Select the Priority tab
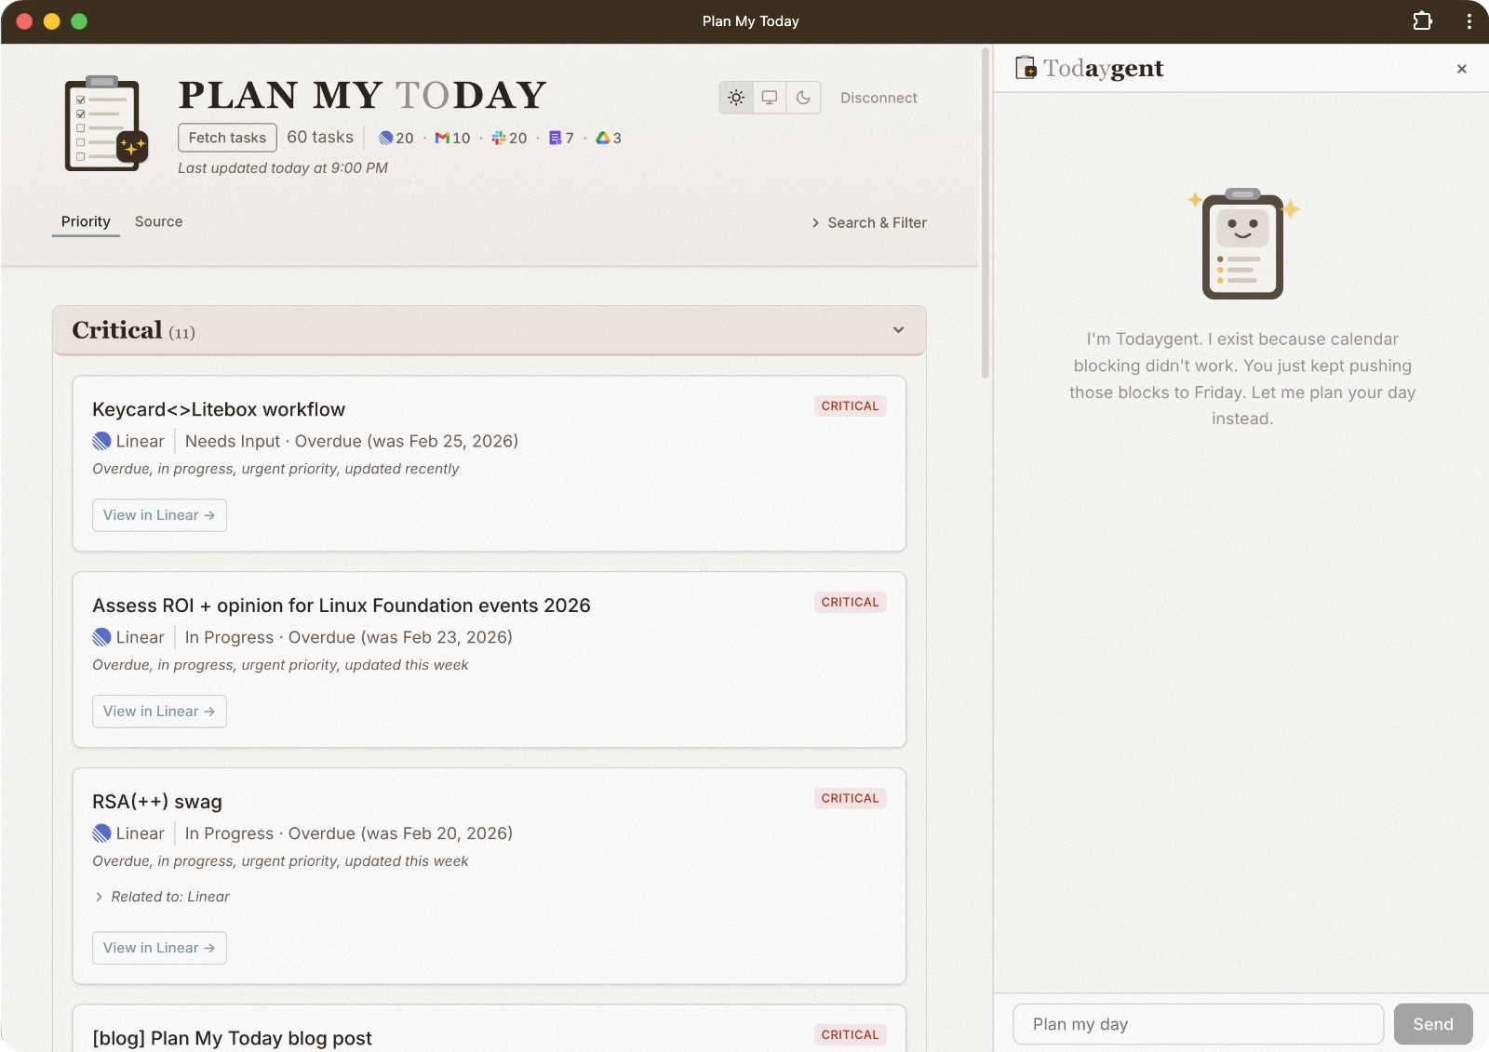This screenshot has height=1052, width=1489. click(x=85, y=221)
